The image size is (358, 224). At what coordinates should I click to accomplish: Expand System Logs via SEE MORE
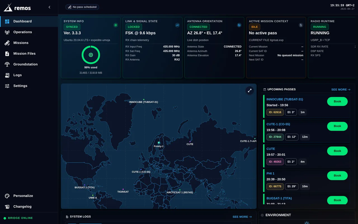[242, 216]
